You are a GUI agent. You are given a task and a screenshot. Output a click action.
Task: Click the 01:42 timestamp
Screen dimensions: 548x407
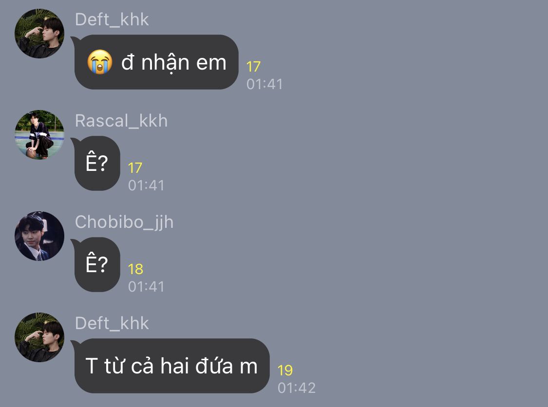[x=297, y=388]
